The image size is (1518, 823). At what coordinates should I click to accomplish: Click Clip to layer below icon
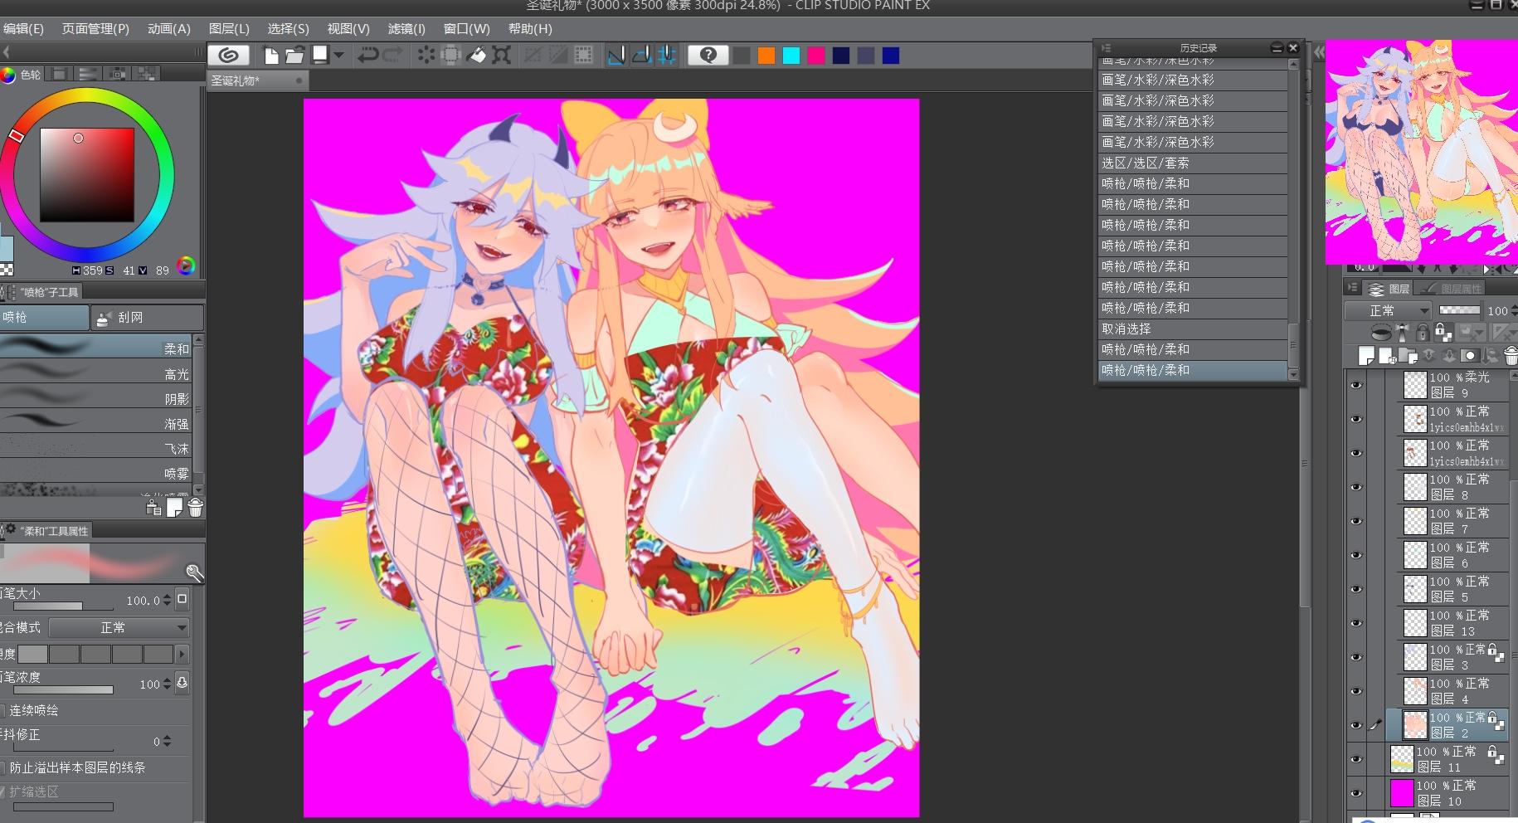[1381, 333]
